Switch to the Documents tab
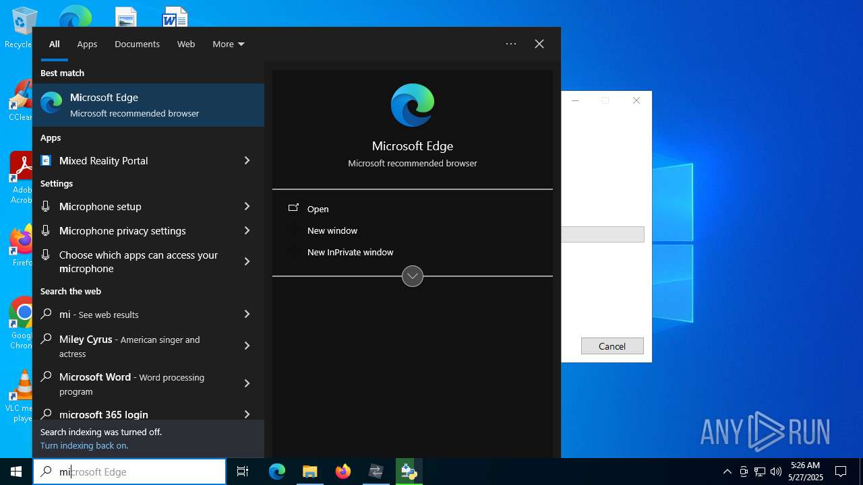The width and height of the screenshot is (863, 485). [137, 44]
